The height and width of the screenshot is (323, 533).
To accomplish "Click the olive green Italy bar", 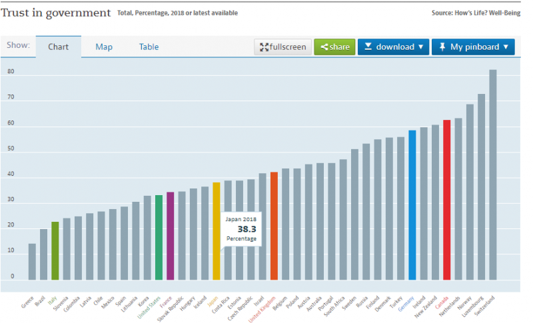I will click(55, 251).
